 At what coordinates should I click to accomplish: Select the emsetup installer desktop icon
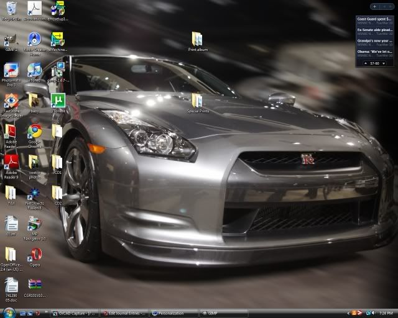click(x=58, y=11)
